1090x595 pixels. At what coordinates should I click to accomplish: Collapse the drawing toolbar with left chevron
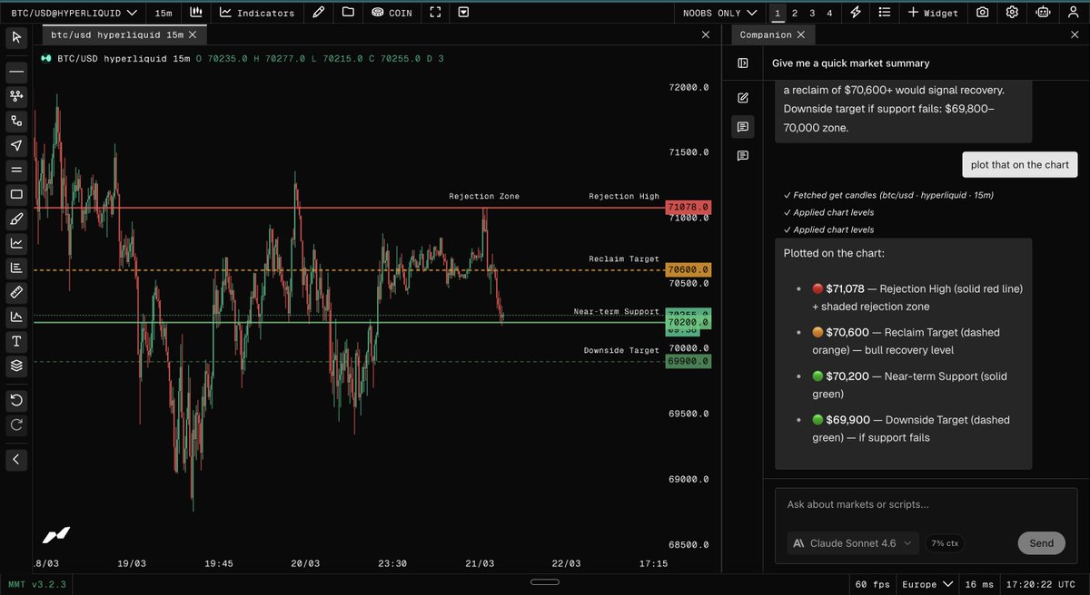click(16, 460)
